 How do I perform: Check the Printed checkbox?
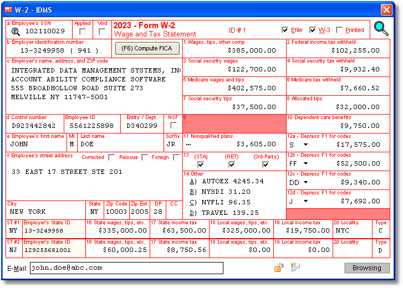[339, 30]
